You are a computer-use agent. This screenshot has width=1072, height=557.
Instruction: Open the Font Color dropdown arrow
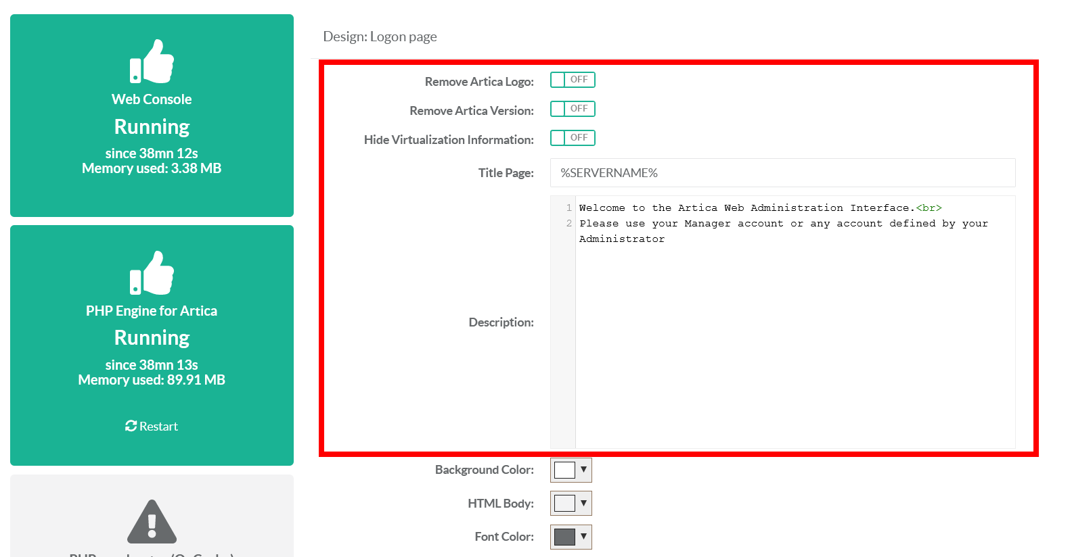583,537
